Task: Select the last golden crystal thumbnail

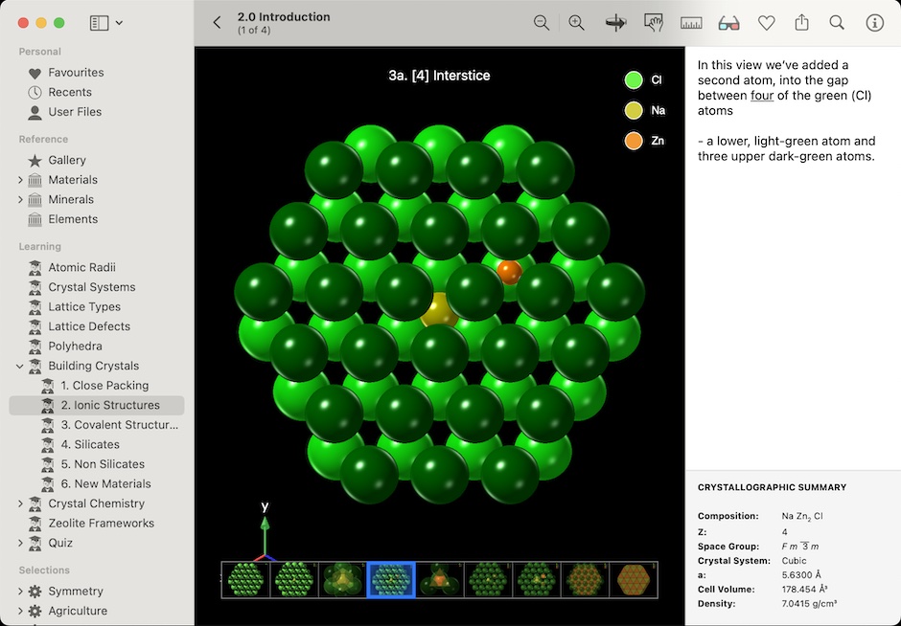Action: [x=634, y=579]
